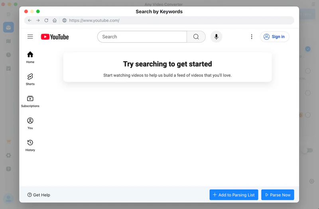Viewport: 319px width, 209px height.
Task: Open History in the sidebar
Action: [x=30, y=145]
